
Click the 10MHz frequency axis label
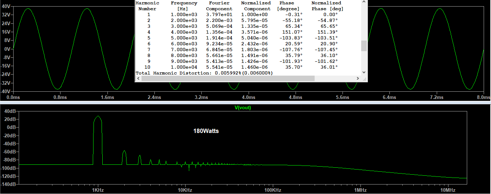point(448,190)
